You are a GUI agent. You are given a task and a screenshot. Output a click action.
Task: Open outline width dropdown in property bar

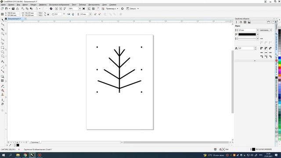[x=90, y=14]
